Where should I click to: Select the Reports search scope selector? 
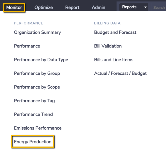coord(134,7)
